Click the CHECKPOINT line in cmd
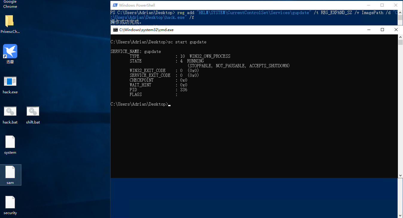Viewport: 403px width, 218px height. click(x=158, y=80)
